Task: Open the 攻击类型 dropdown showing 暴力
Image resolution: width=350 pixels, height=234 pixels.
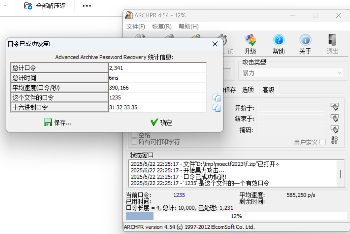Action: (x=292, y=73)
